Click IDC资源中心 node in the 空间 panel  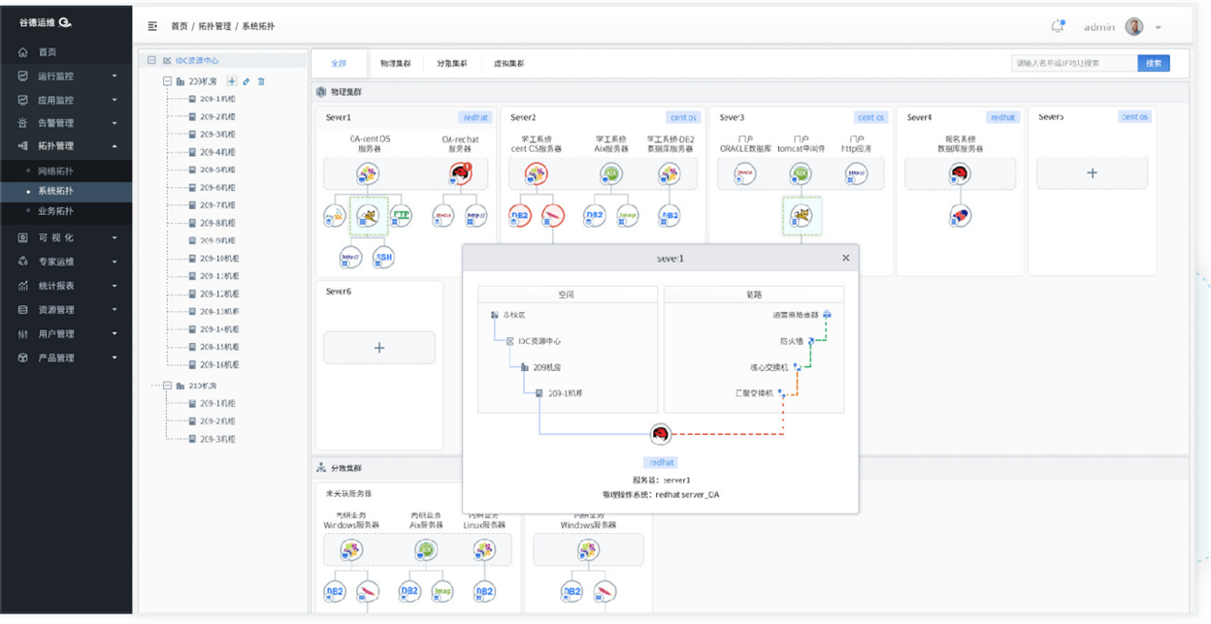[533, 341]
